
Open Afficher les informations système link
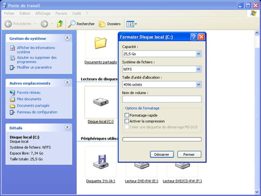pyautogui.click(x=36, y=50)
